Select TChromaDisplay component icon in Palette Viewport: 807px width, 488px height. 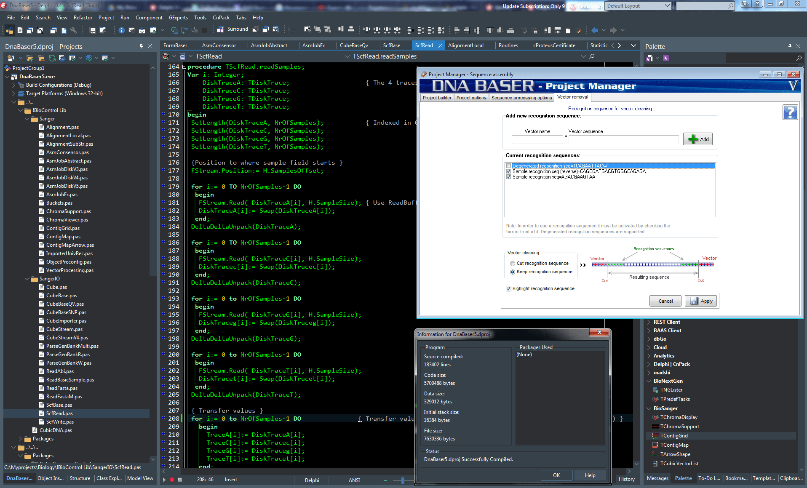(x=655, y=417)
